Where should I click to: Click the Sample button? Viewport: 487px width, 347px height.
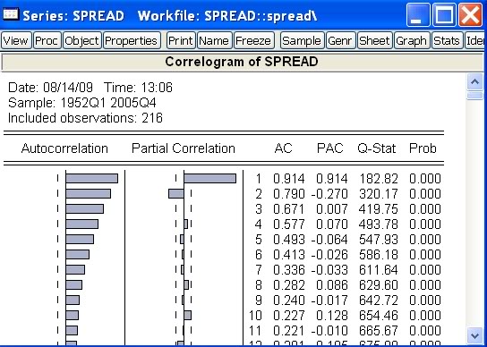pos(303,40)
